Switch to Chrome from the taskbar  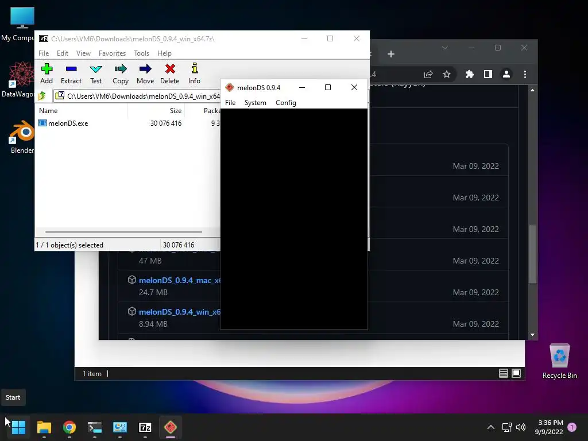tap(69, 427)
